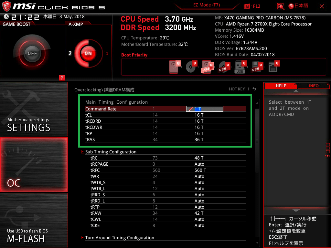Select the CD/DVD boot device icon
331x248 pixels.
(x=191, y=67)
